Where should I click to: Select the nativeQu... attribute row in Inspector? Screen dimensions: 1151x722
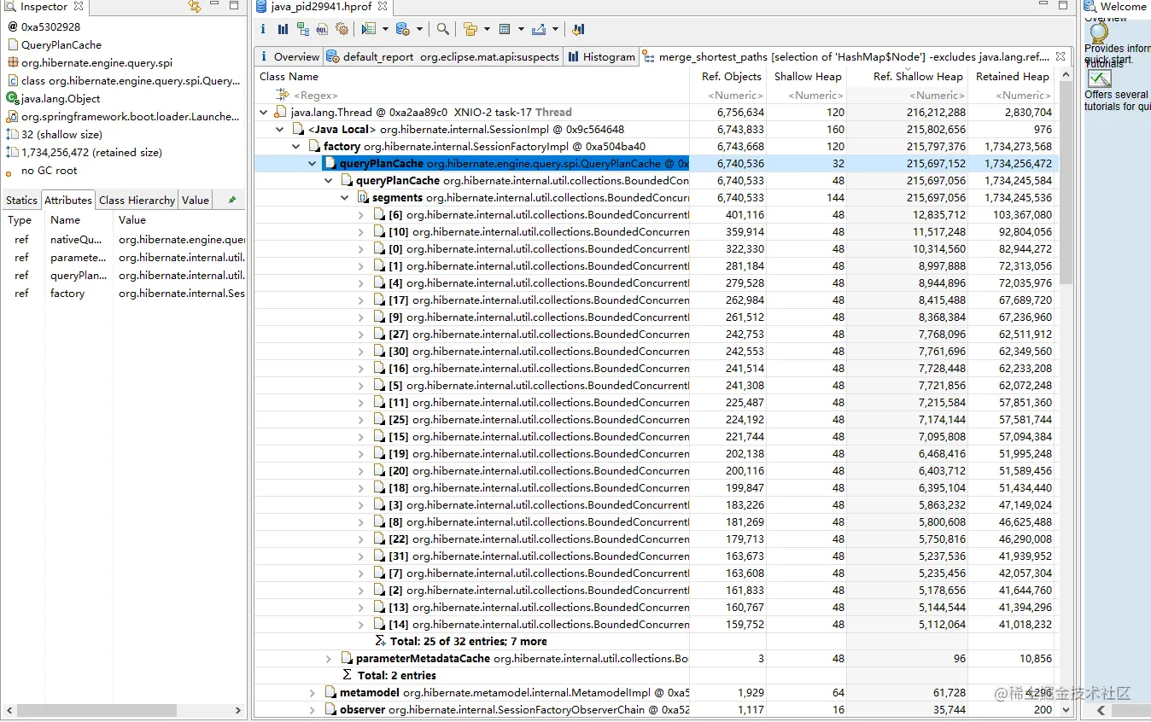(124, 240)
